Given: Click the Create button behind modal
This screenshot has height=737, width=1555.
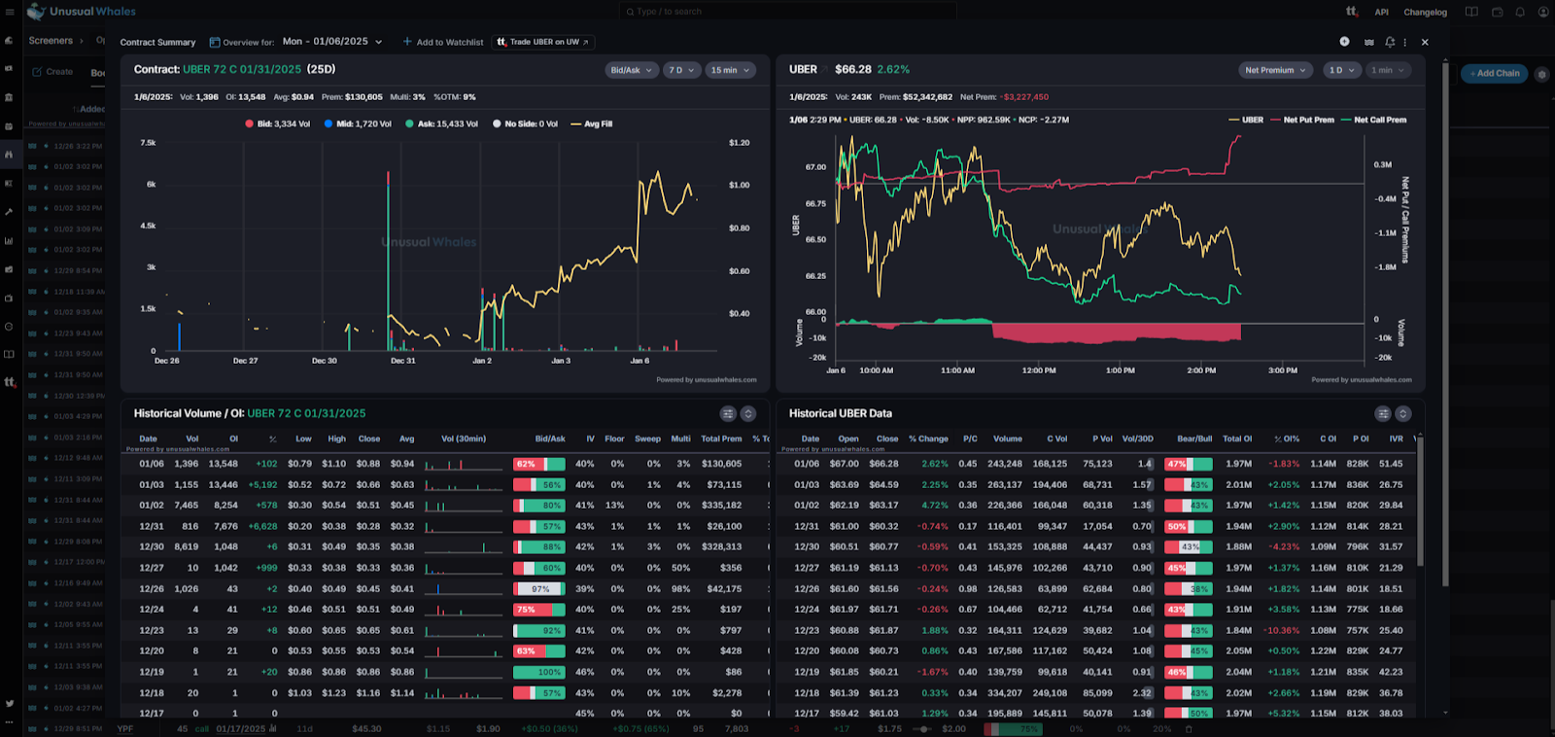Looking at the screenshot, I should coord(52,72).
